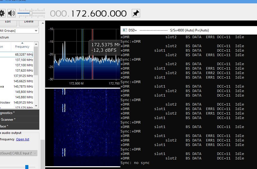Click the ERR2 entry in DSD+ output
Viewport: 257px width, 169px height.
[210, 73]
